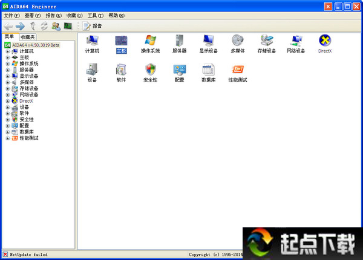Click the Forward arrow toolbar button
Screen dimensions: 363x260
tap(20, 27)
